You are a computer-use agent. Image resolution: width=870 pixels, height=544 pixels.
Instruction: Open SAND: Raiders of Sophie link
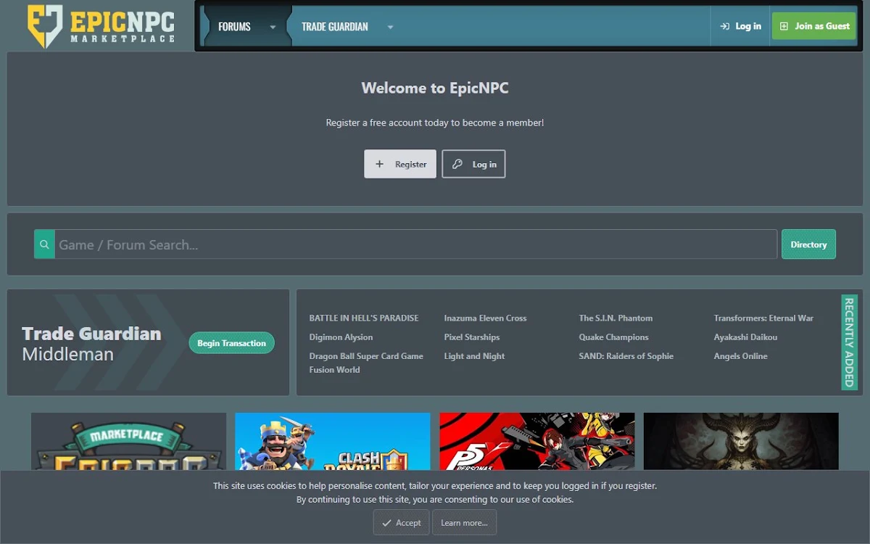[626, 355]
